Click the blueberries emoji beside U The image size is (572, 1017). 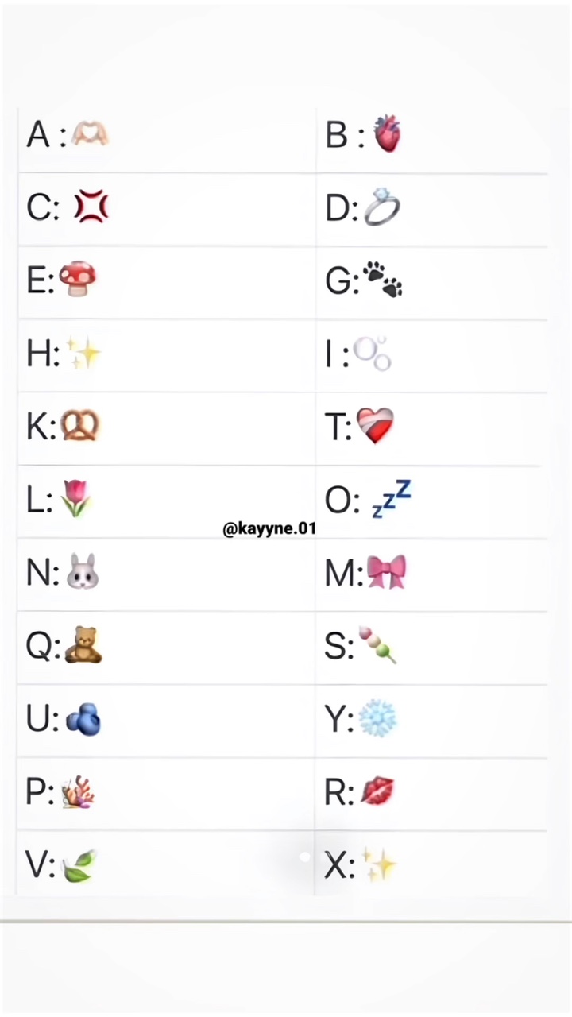[x=83, y=719]
